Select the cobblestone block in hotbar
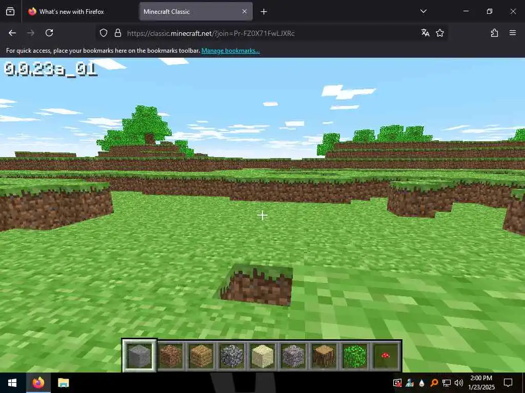This screenshot has height=393, width=525. (x=232, y=356)
